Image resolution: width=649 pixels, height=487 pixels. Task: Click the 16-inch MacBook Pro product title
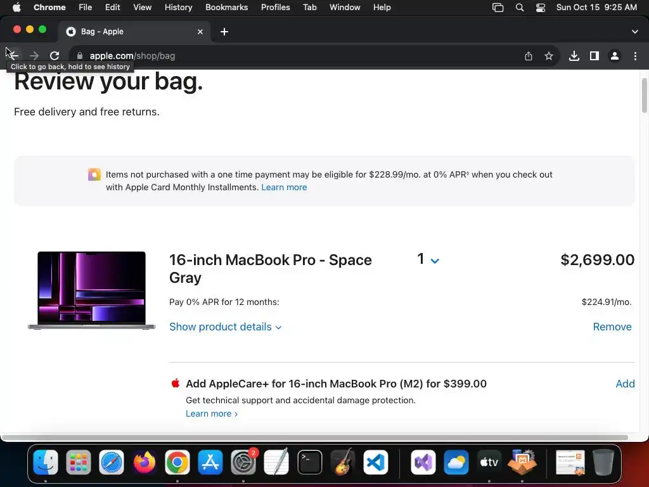(270, 269)
